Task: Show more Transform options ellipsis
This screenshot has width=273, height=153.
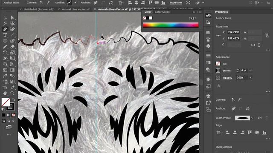Action: click(x=268, y=50)
